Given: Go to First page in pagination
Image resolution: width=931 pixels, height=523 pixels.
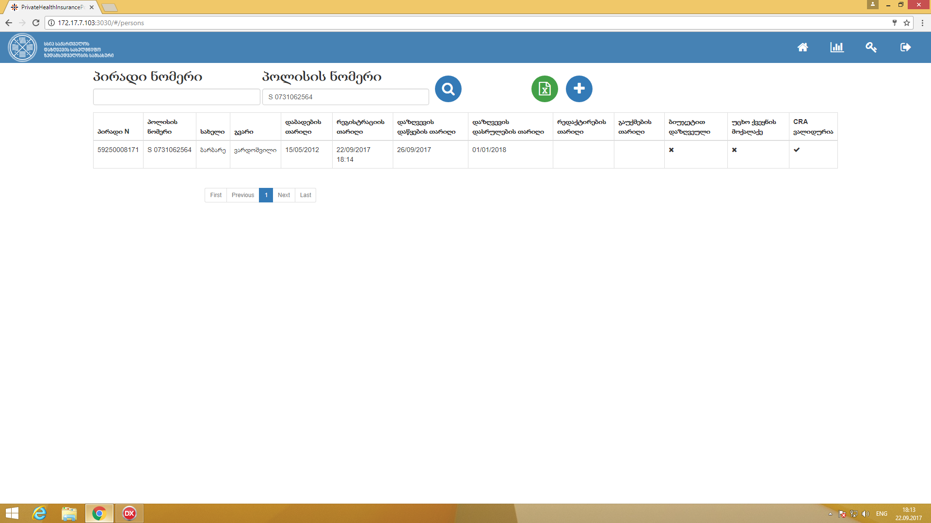Looking at the screenshot, I should (216, 195).
